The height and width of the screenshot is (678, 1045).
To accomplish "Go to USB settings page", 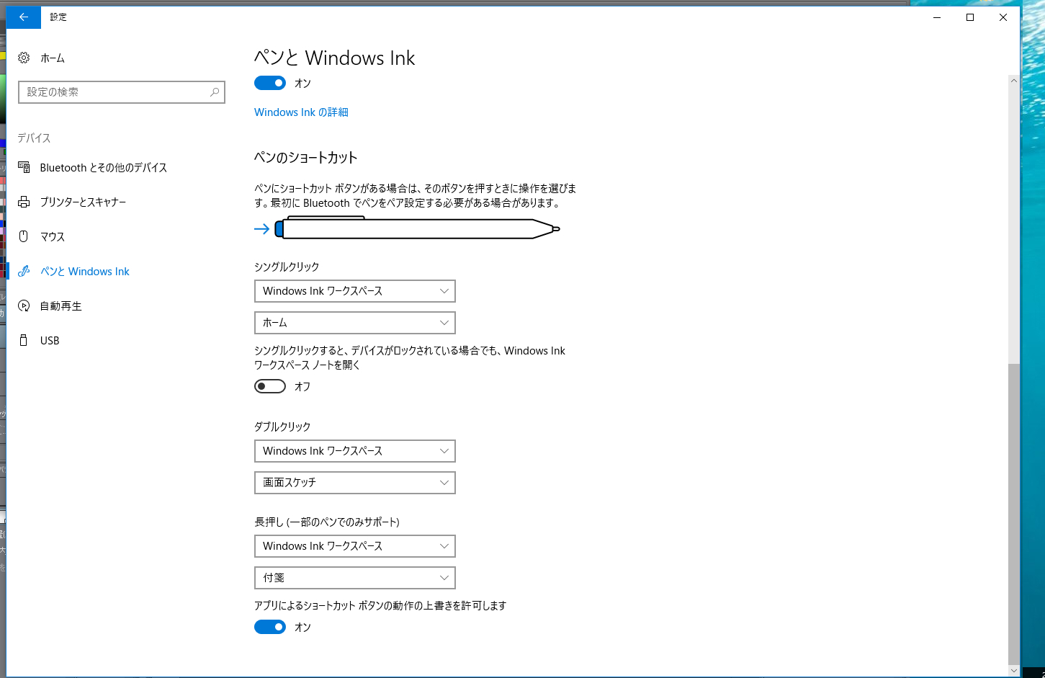I will pos(50,340).
